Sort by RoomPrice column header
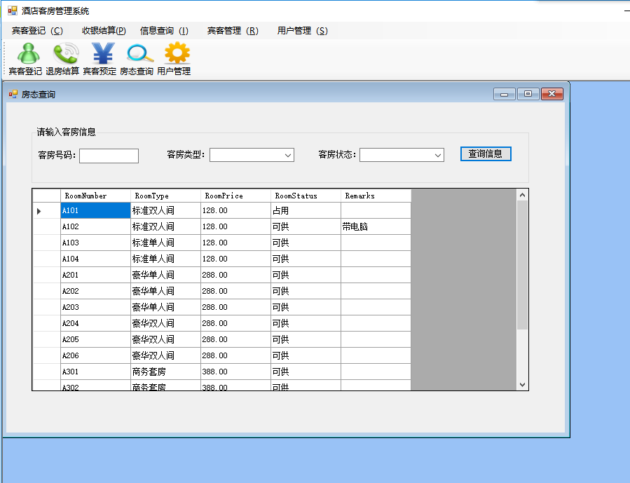The height and width of the screenshot is (483, 630). click(x=236, y=196)
